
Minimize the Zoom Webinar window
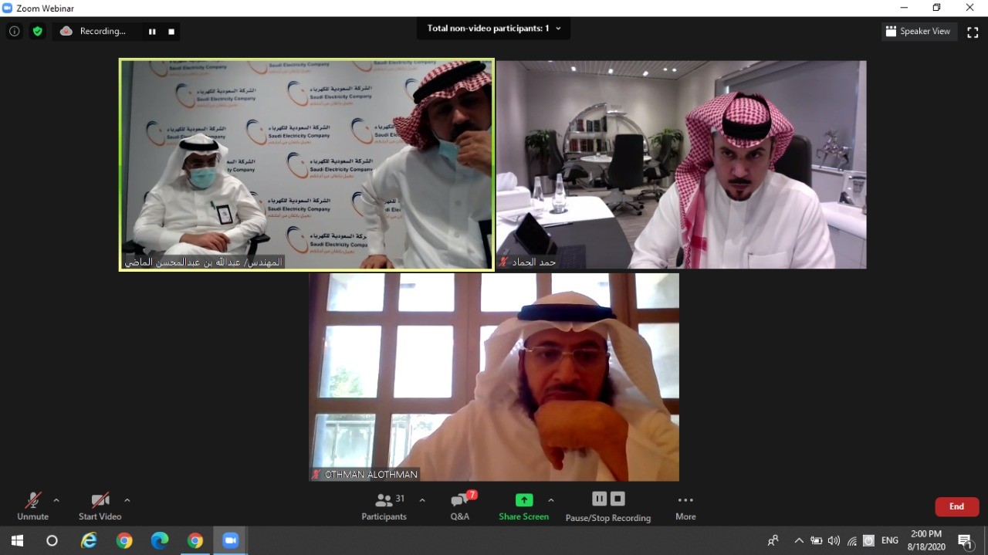pos(904,8)
